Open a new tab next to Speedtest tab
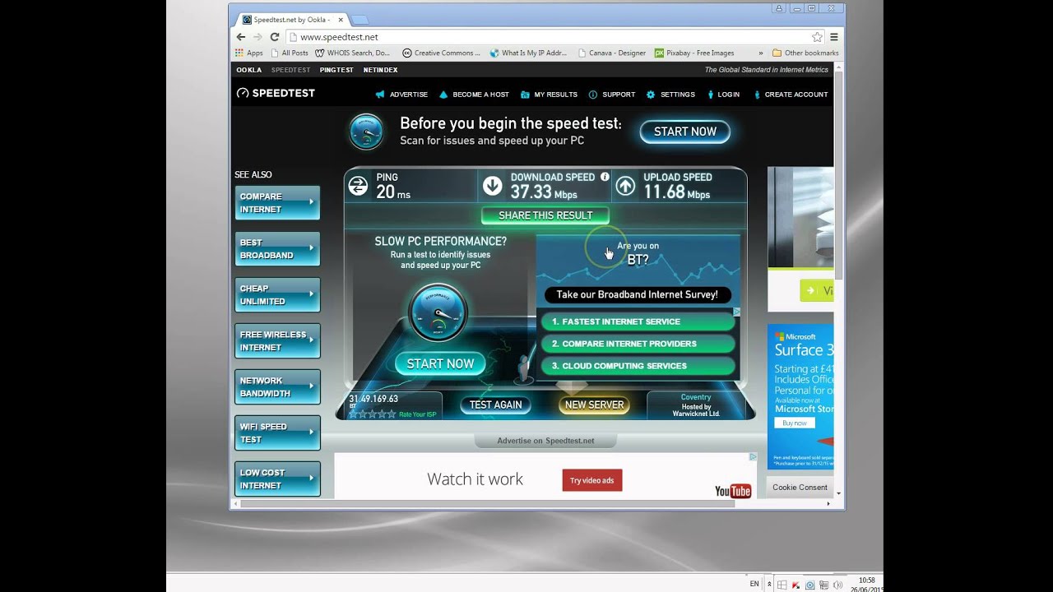The width and height of the screenshot is (1053, 592). (360, 20)
